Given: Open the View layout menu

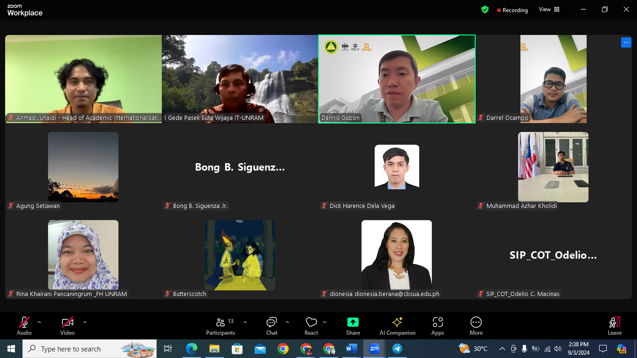Looking at the screenshot, I should pos(549,10).
